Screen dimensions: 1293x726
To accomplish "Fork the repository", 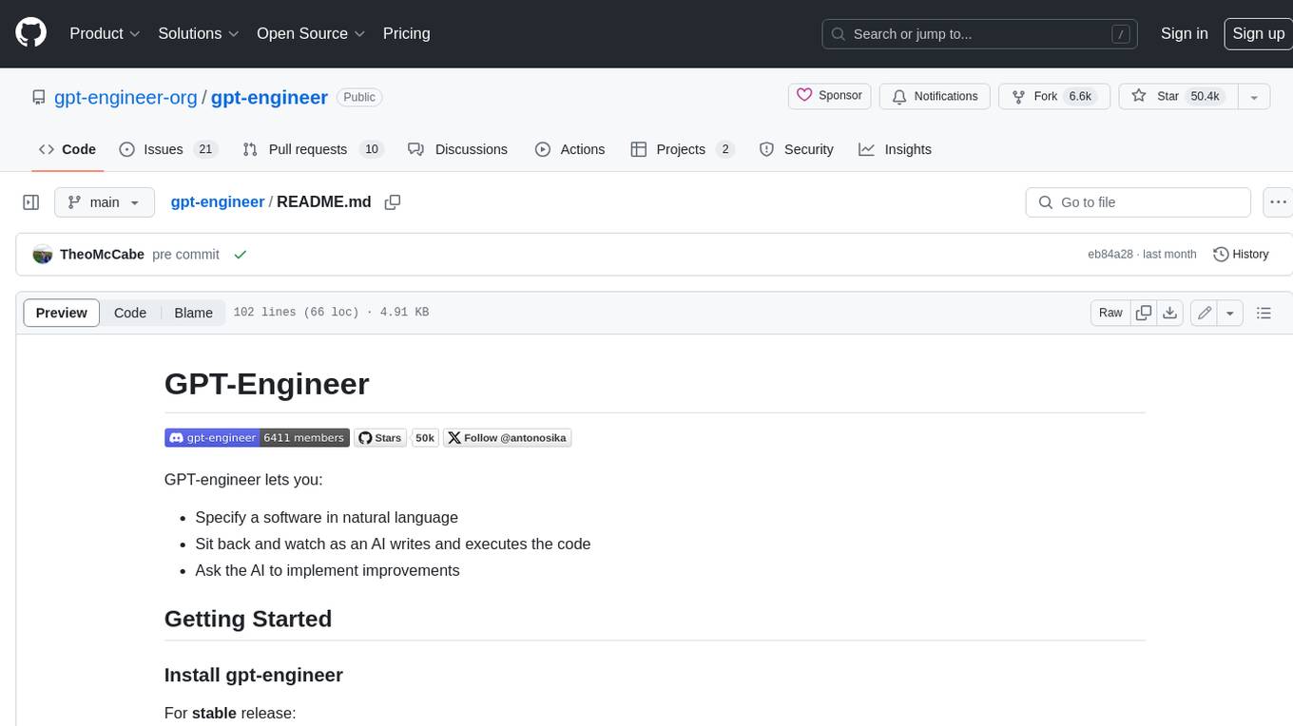I will point(1054,96).
